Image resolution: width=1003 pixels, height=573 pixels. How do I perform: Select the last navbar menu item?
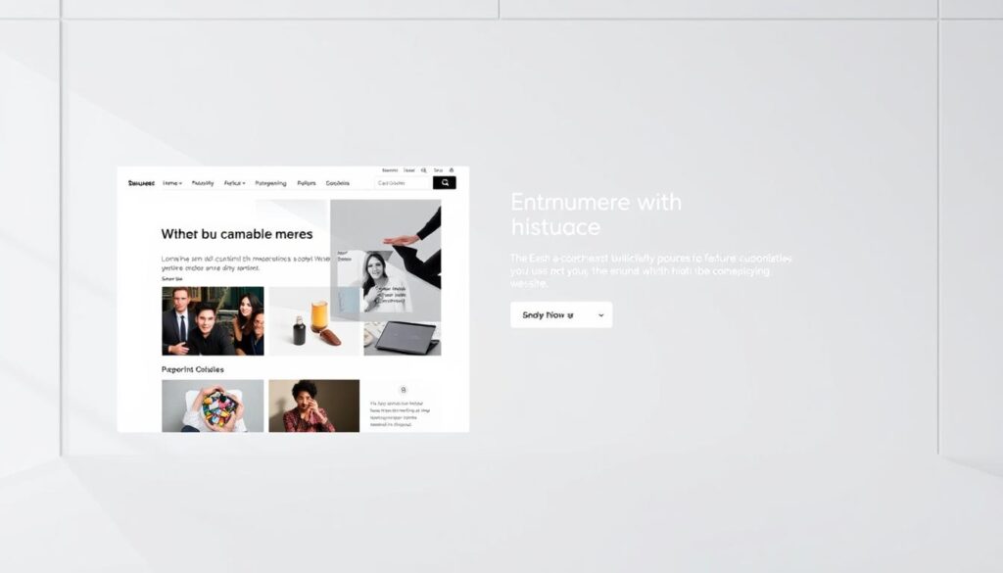point(338,183)
